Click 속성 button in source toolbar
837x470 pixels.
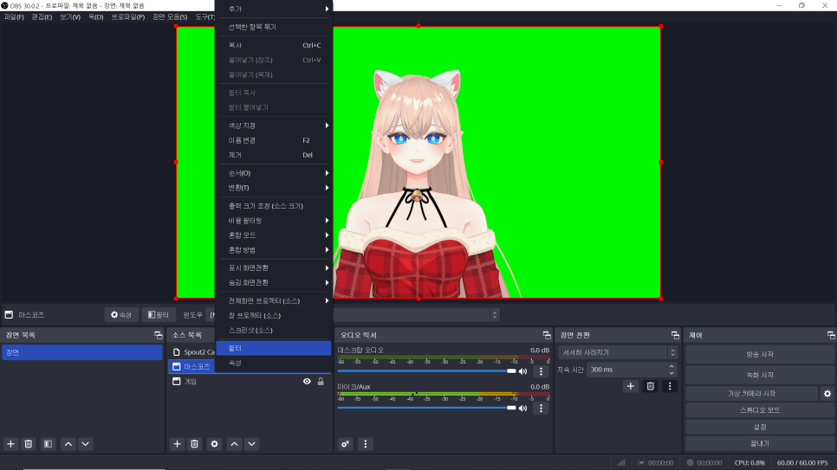pos(121,315)
